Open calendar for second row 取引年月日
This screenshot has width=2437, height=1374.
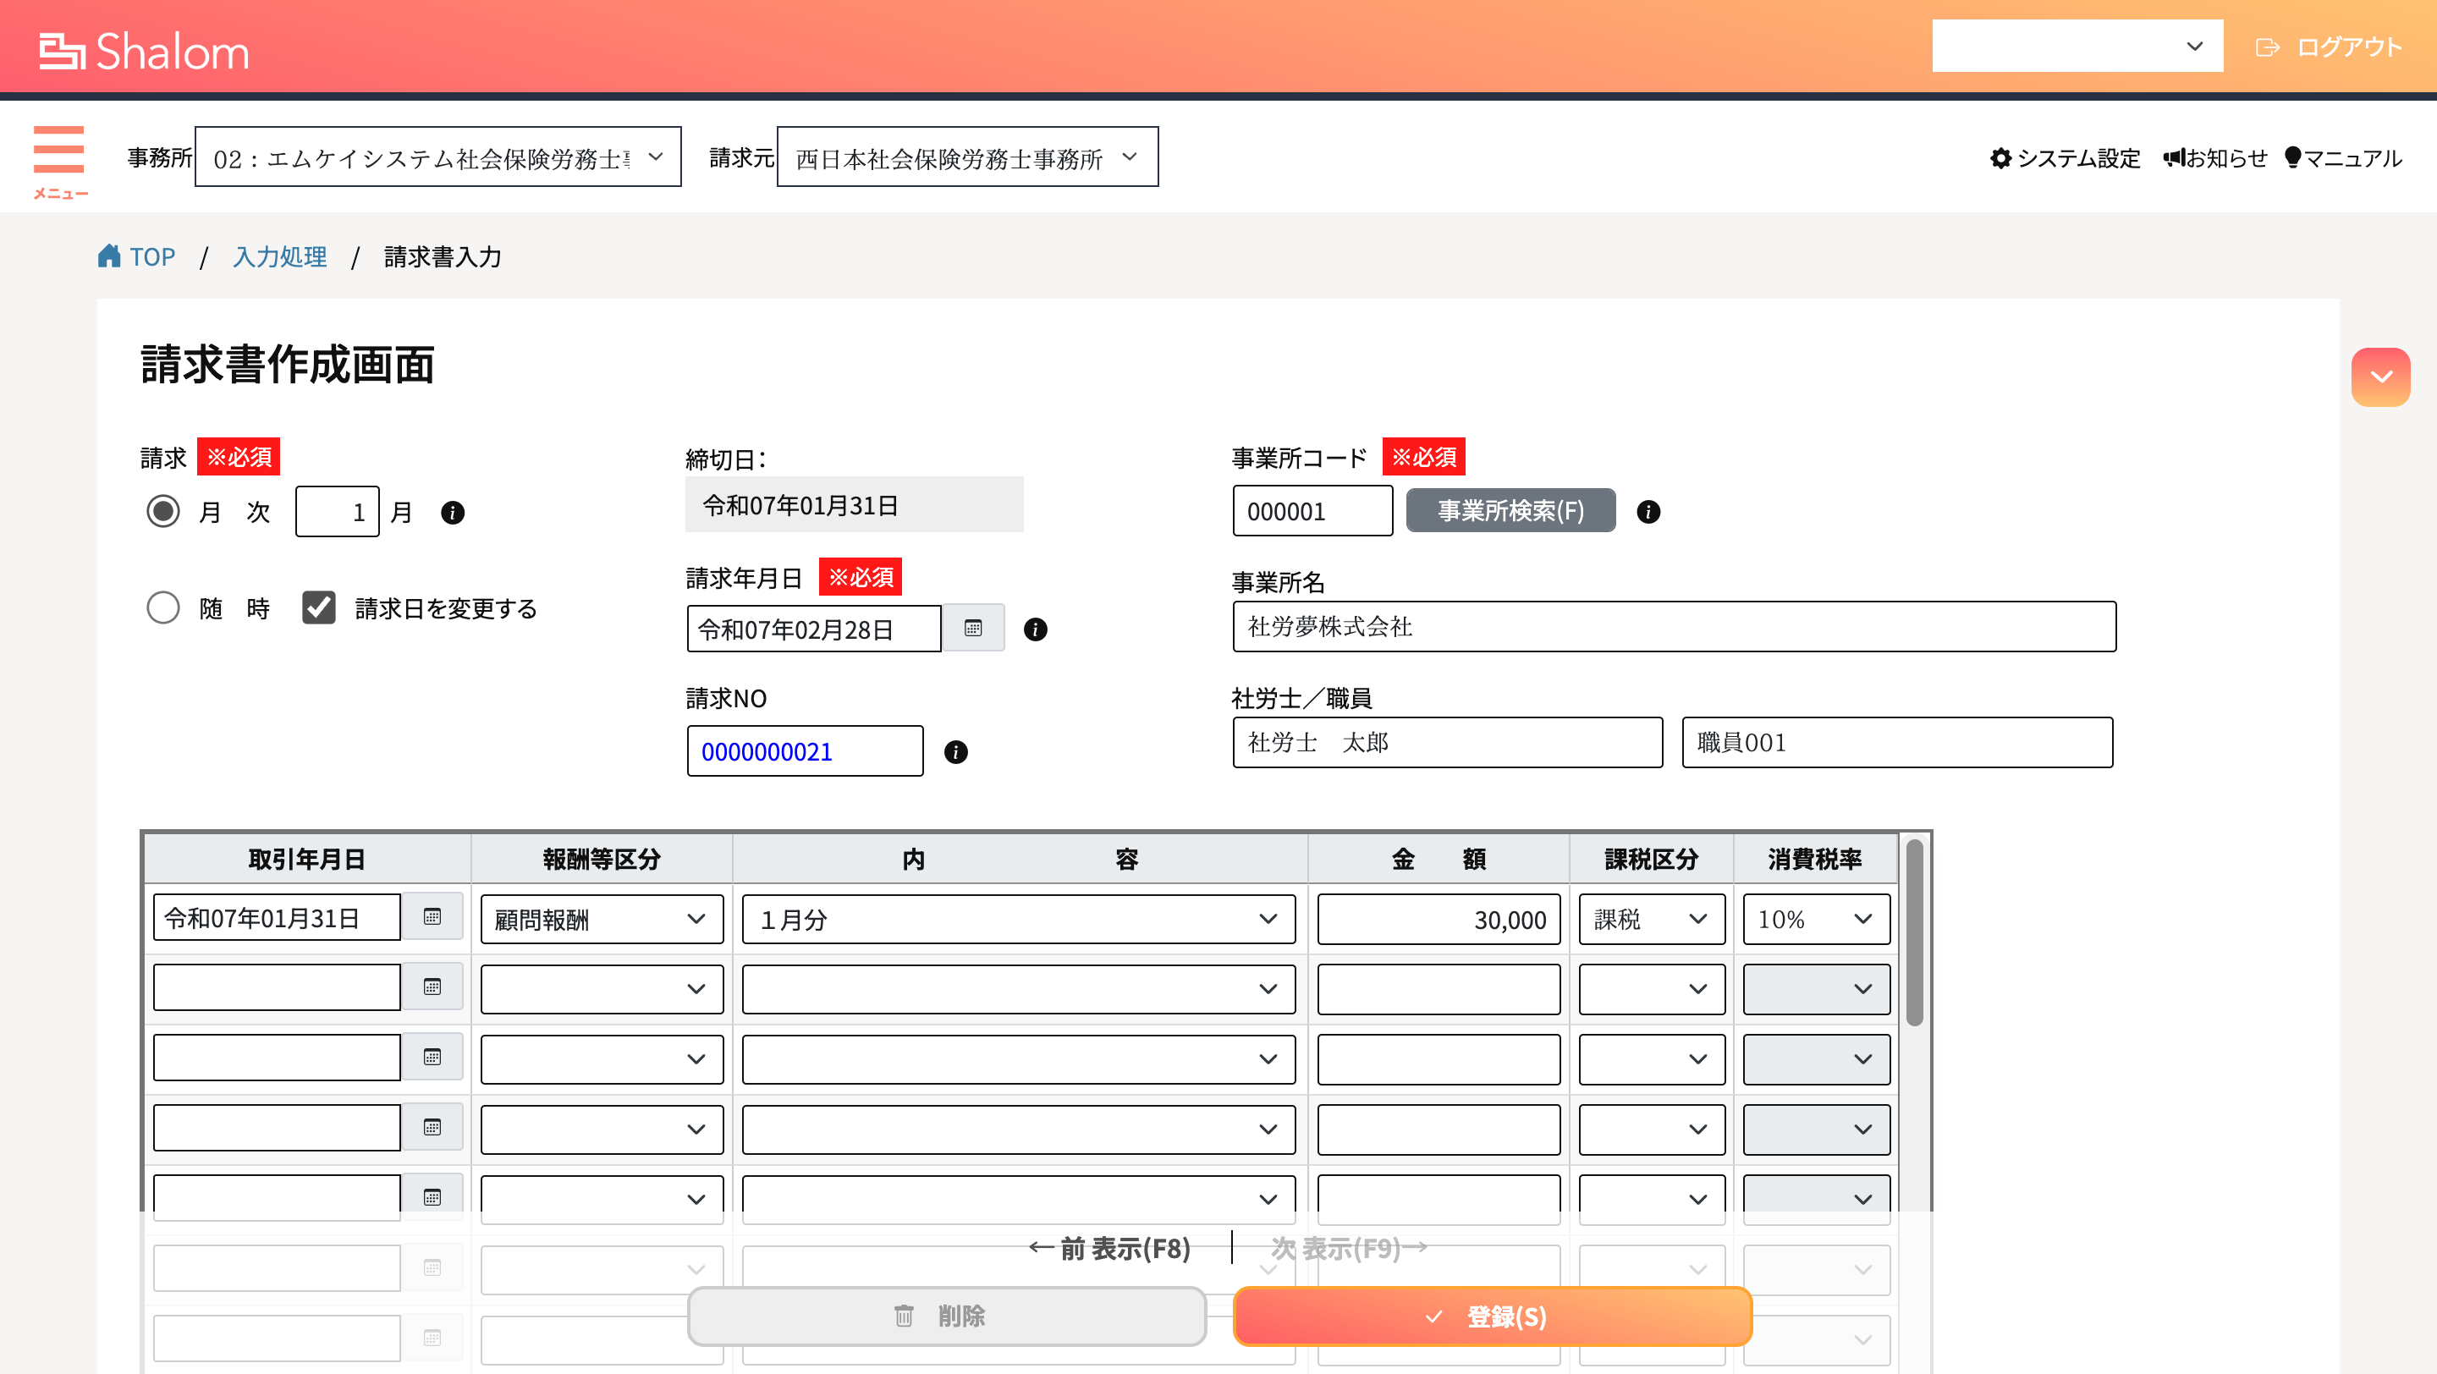click(432, 987)
